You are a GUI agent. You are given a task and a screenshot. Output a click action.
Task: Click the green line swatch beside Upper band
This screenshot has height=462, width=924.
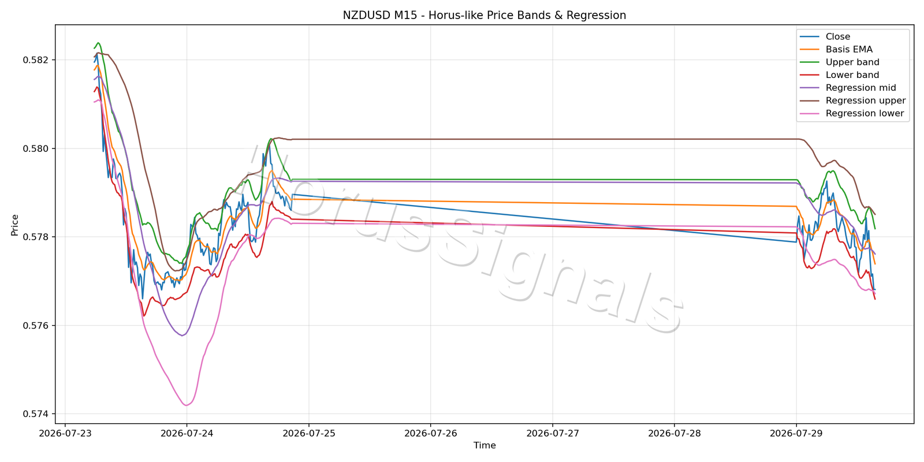[x=810, y=62]
